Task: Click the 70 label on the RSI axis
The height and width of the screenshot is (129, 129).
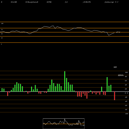Action: tap(2, 30)
